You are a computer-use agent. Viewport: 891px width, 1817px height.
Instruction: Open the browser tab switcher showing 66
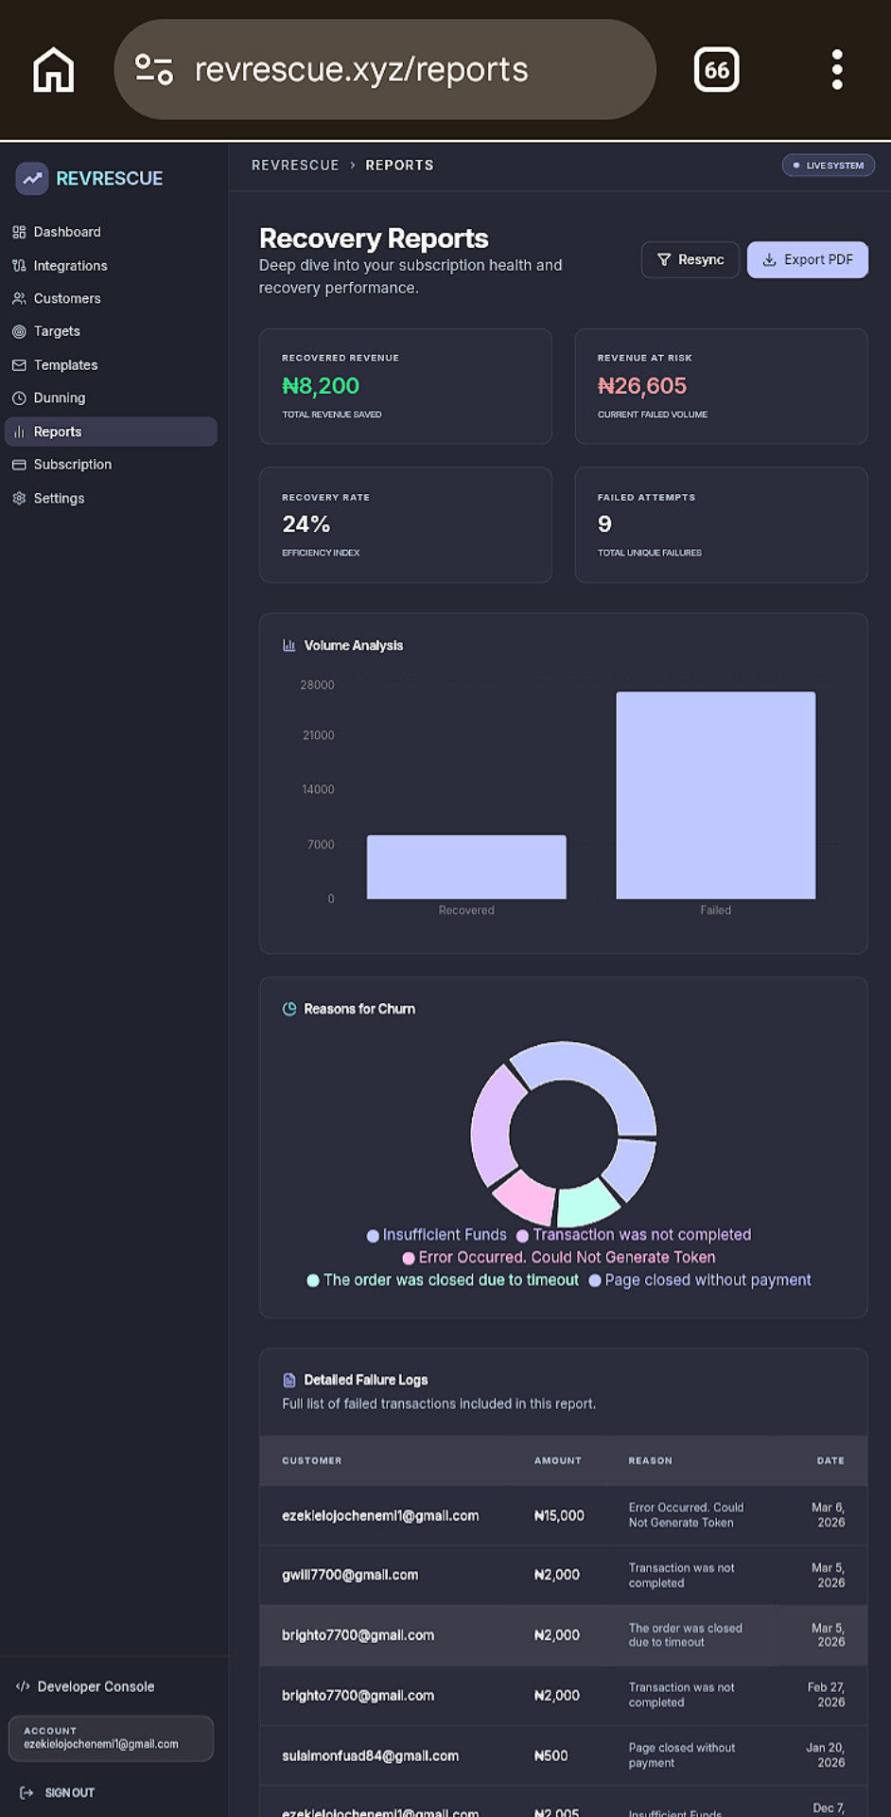pos(716,70)
